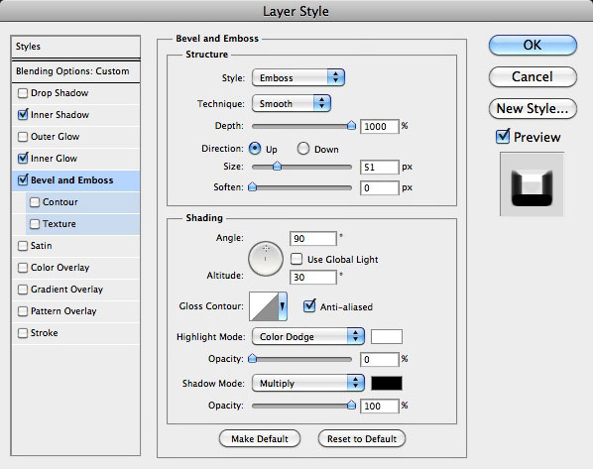This screenshot has height=469, width=593.
Task: Click the Angle dial control
Action: point(266,259)
